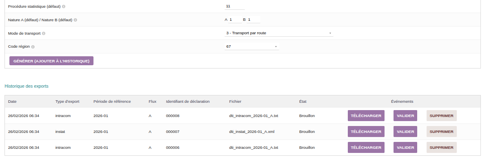
Task: Focus the Procédure statistique input field
Action: coord(235,7)
